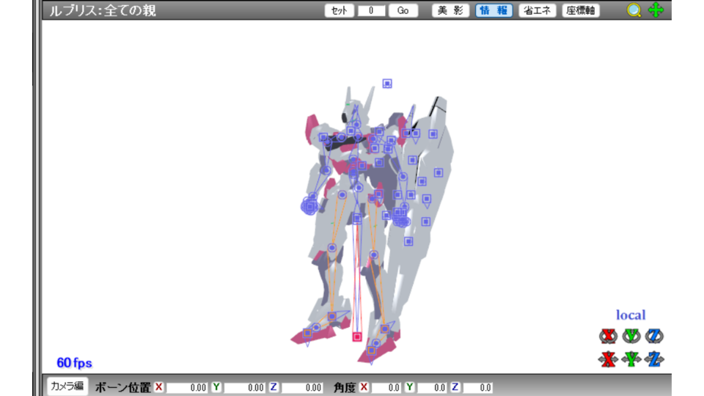
Task: Click the angle Z field
Action: pyautogui.click(x=477, y=387)
